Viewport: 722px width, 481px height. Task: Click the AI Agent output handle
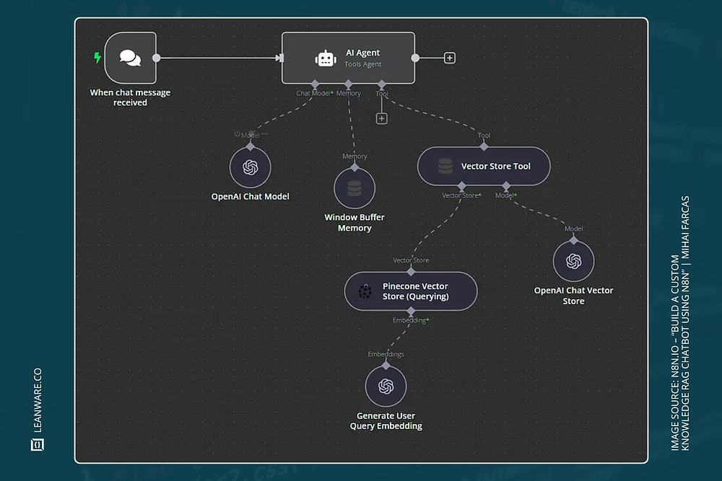click(415, 58)
